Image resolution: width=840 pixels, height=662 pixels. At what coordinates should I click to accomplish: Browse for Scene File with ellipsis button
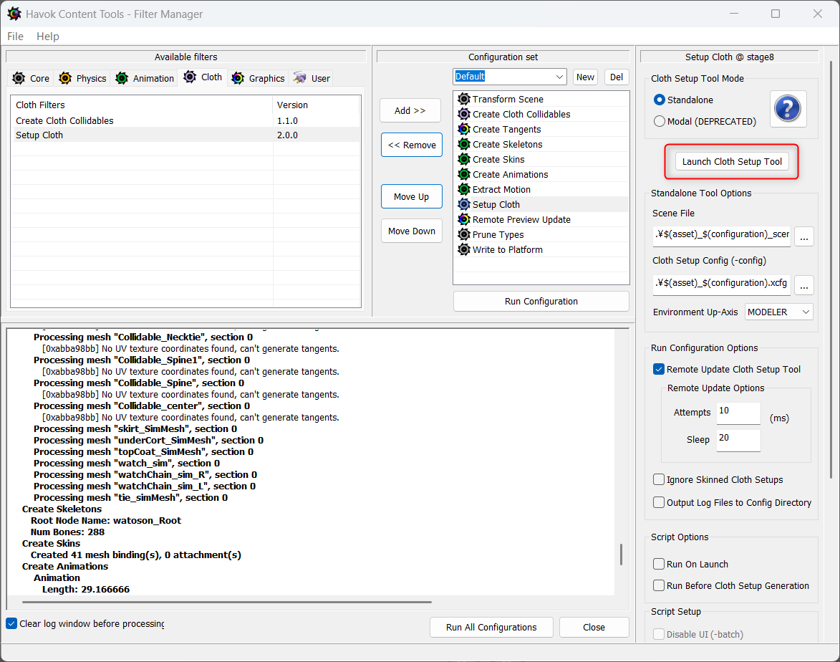point(804,236)
